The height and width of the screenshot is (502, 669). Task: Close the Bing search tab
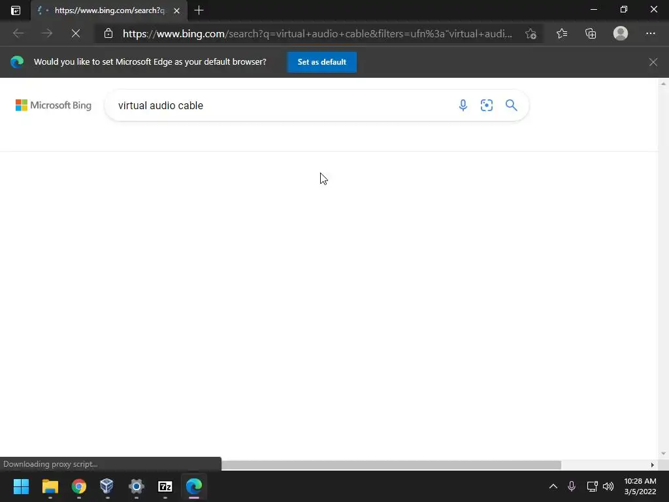click(x=176, y=10)
